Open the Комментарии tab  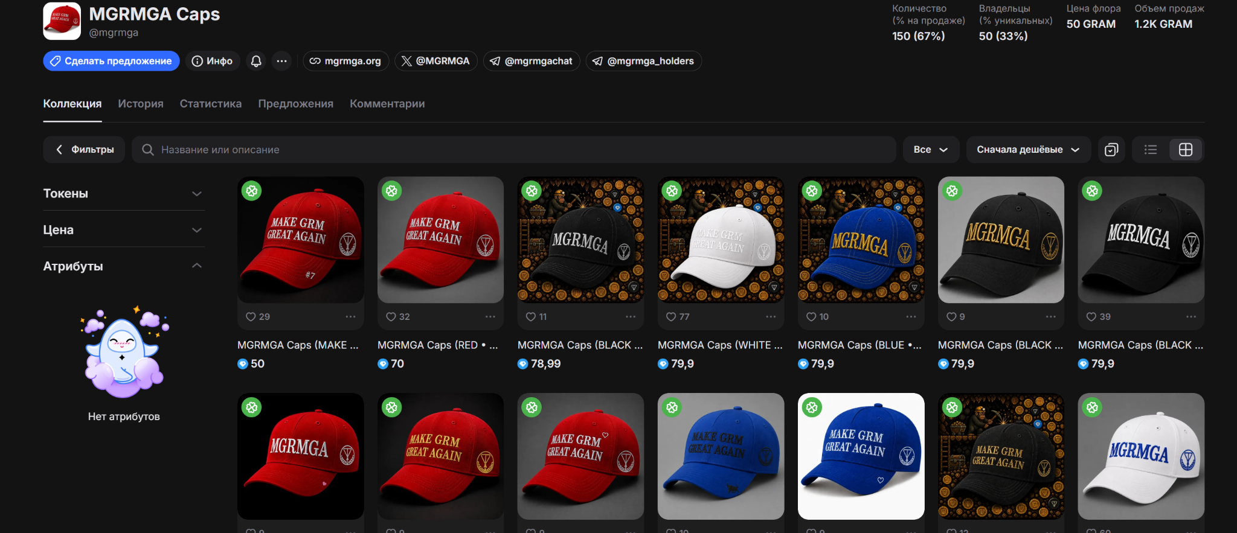coord(387,104)
